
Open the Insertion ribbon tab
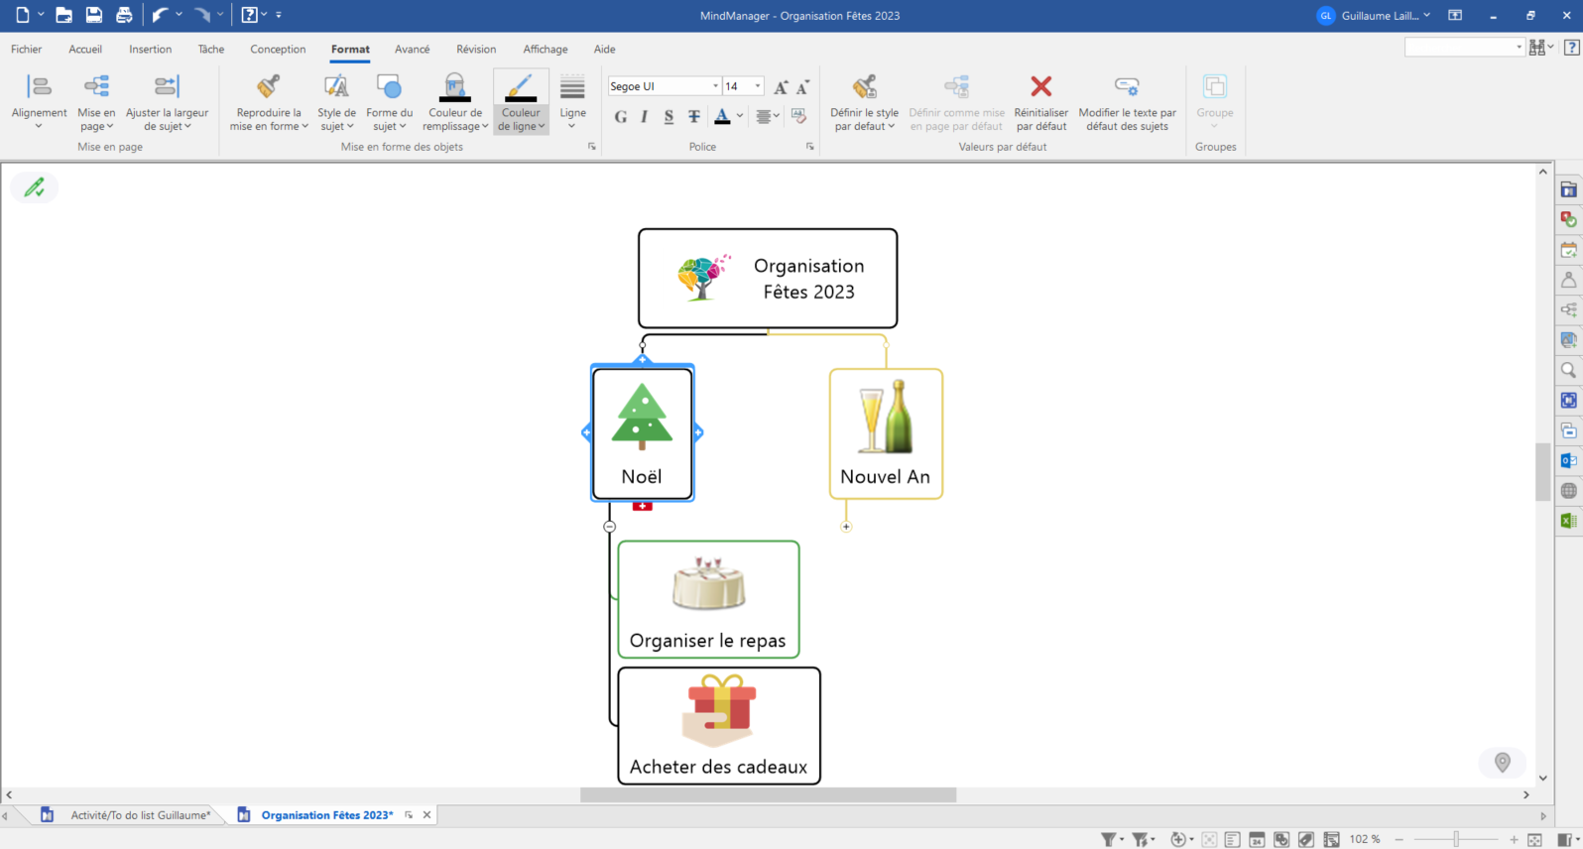point(150,49)
